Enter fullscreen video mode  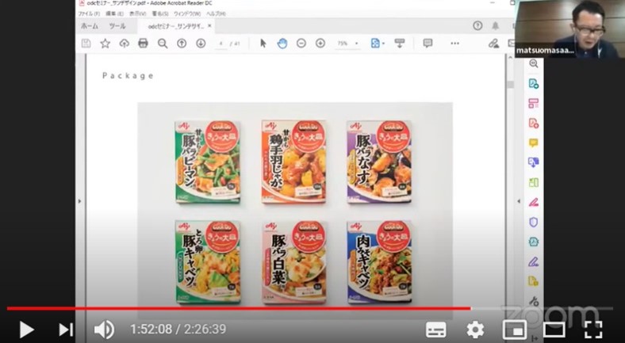(593, 330)
